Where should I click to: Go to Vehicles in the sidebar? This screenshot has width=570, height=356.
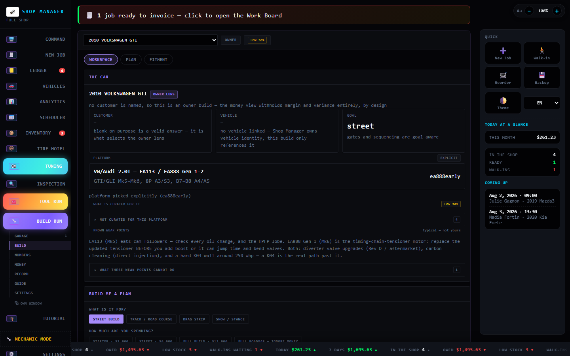click(x=36, y=86)
